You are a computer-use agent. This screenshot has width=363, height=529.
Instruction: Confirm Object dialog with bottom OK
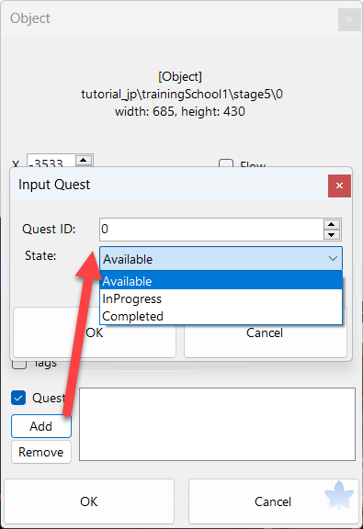pyautogui.click(x=89, y=501)
